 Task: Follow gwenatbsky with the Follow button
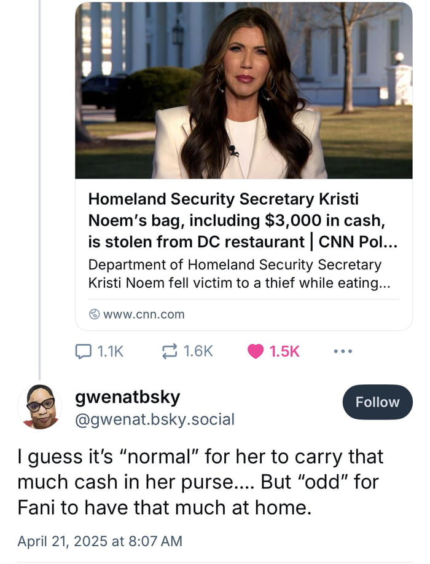point(377,402)
